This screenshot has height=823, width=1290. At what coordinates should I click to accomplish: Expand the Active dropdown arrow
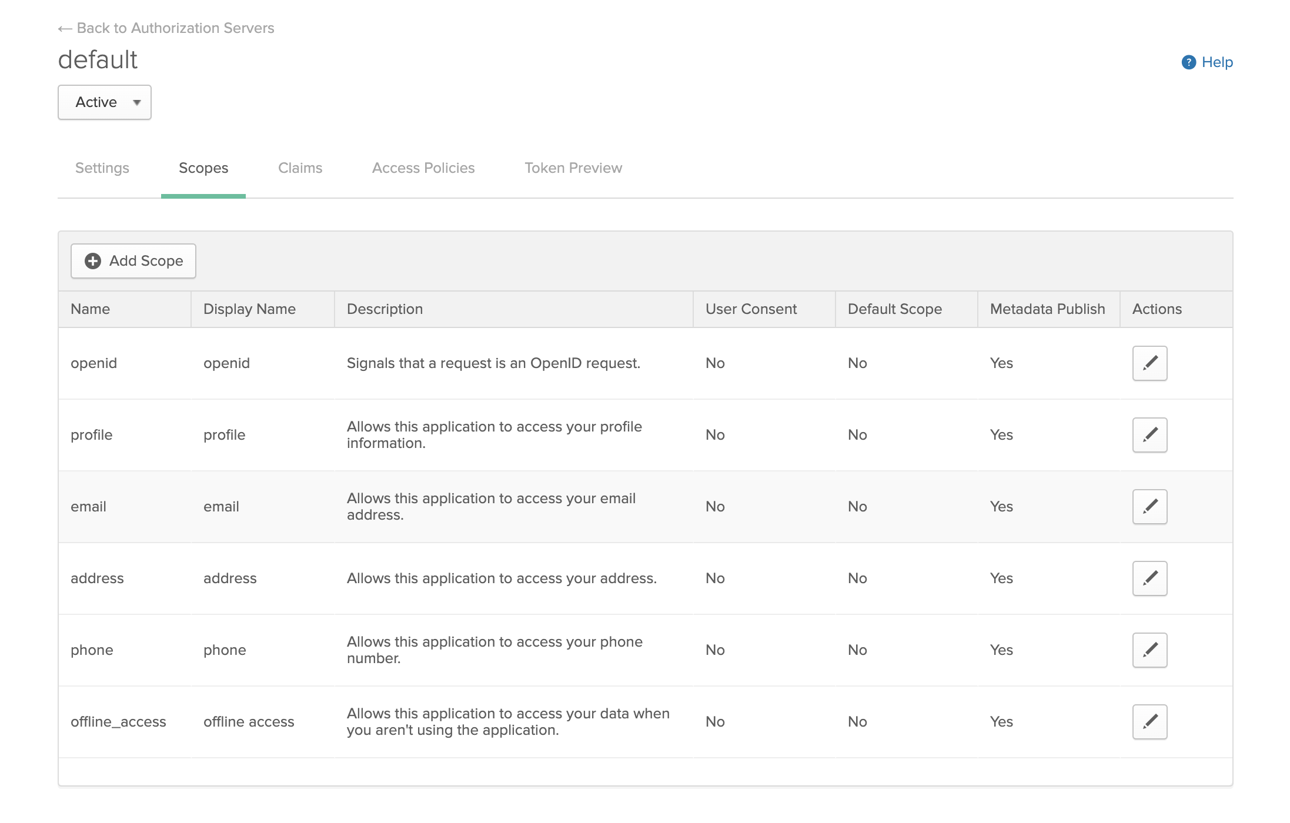(x=137, y=102)
